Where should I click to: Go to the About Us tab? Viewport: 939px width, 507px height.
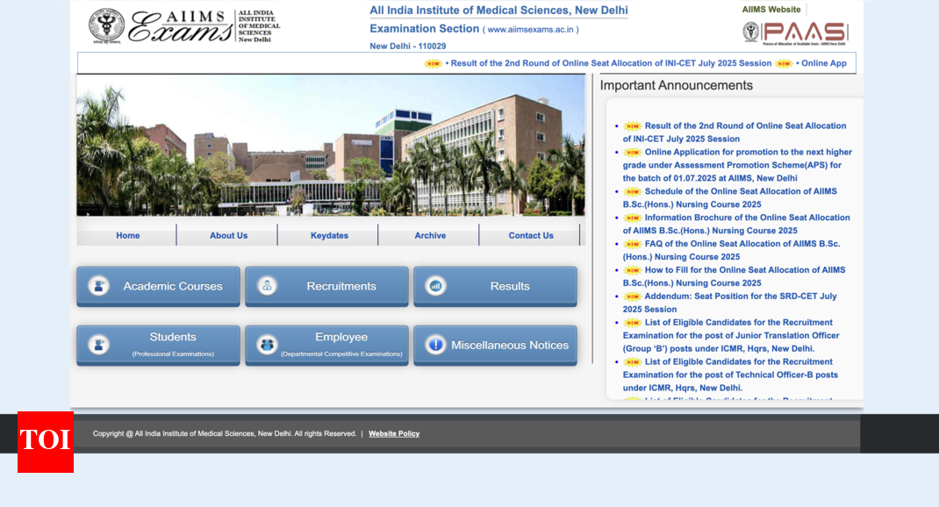[x=228, y=235]
